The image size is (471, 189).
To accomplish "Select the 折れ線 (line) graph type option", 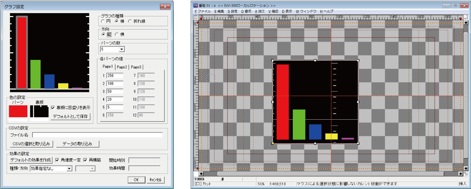I will pyautogui.click(x=130, y=21).
